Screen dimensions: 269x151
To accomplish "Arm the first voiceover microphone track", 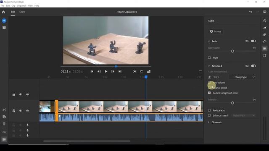I will (x=27, y=125).
